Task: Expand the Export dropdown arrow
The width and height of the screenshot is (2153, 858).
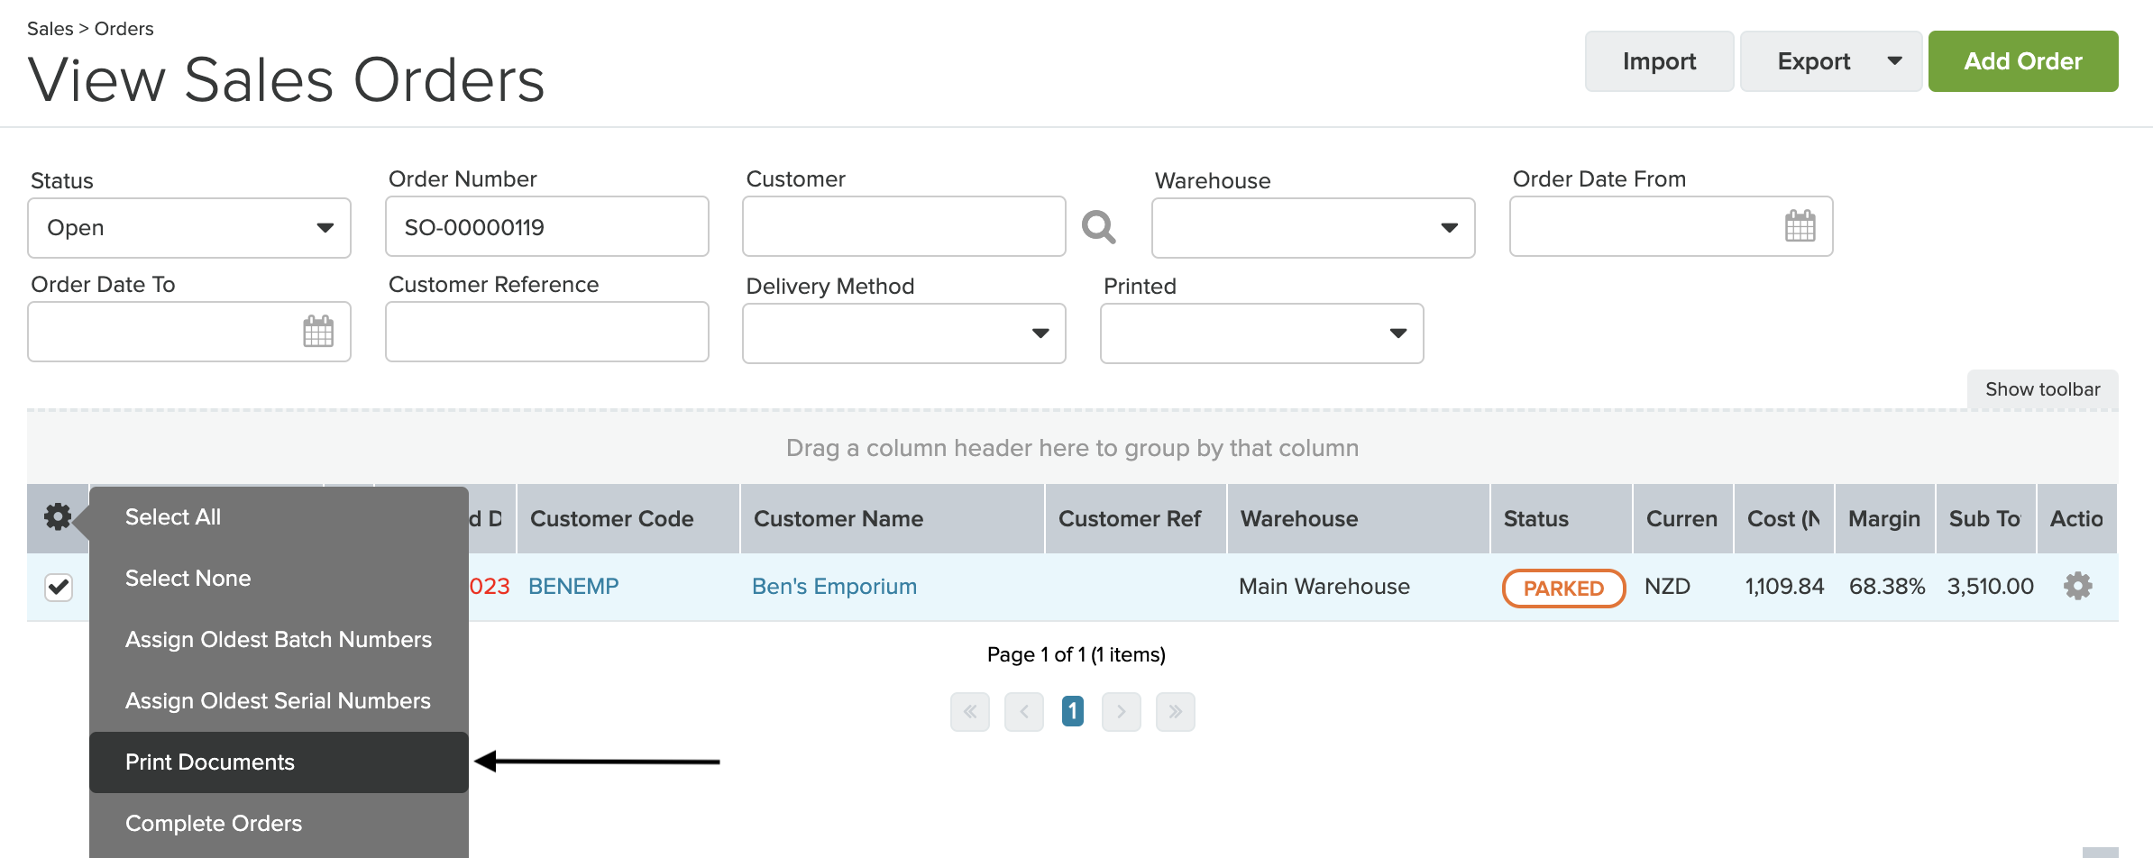Action: coord(1894,60)
